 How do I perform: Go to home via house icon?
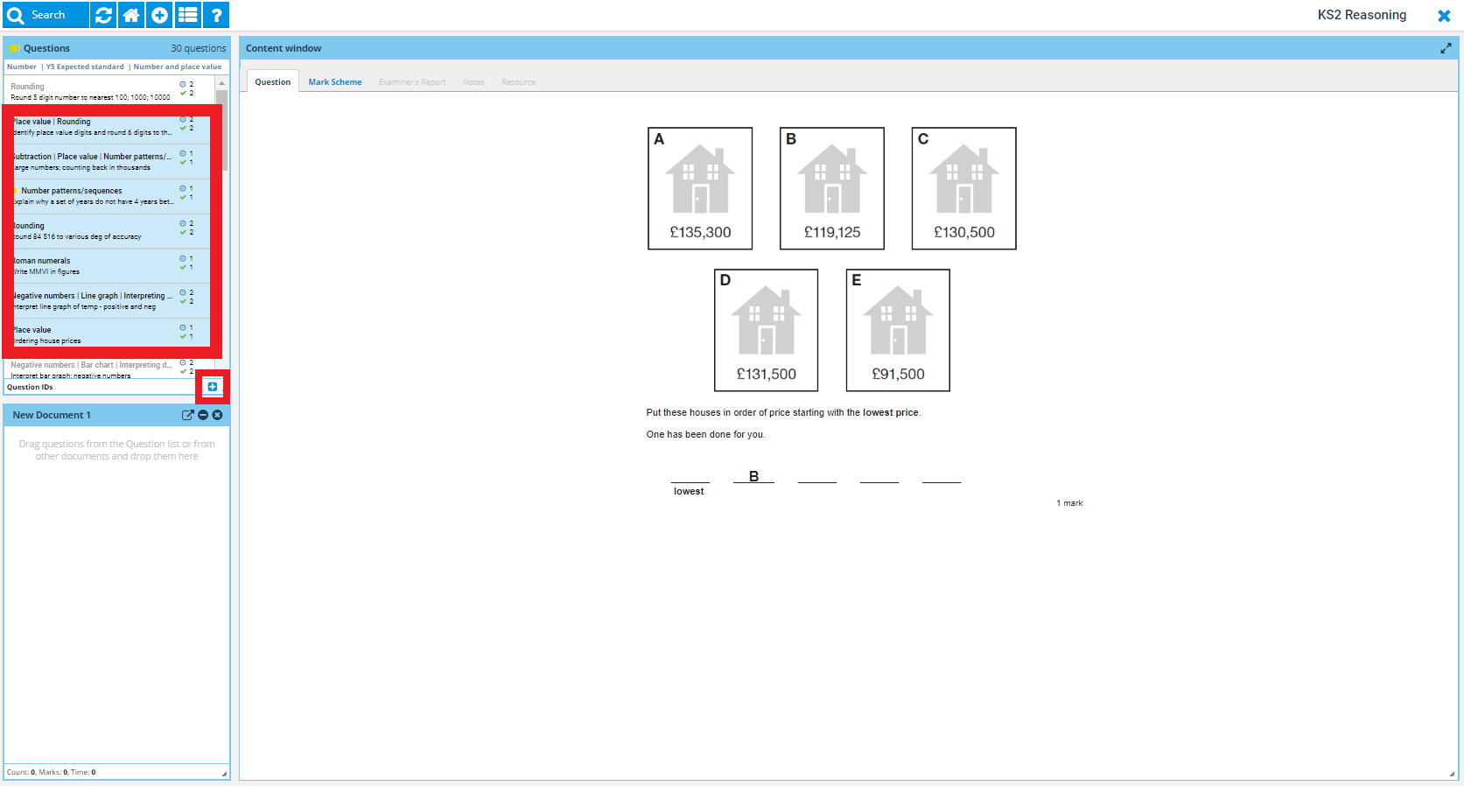pyautogui.click(x=131, y=15)
